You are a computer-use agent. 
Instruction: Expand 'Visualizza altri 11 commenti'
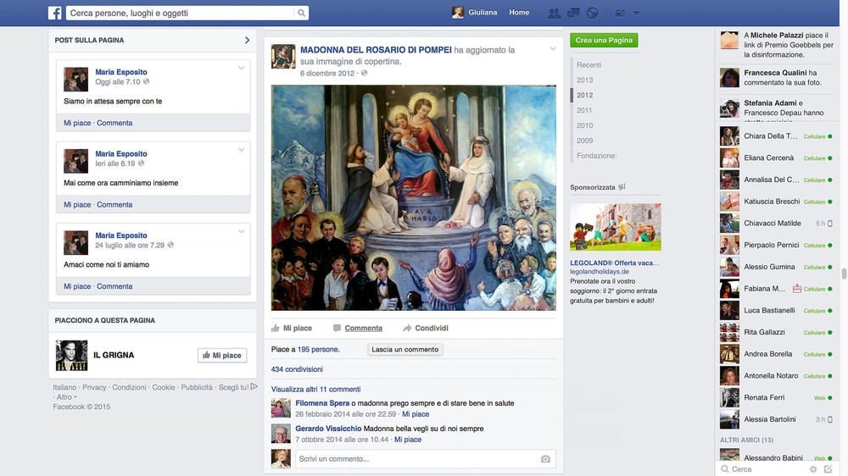(x=315, y=389)
